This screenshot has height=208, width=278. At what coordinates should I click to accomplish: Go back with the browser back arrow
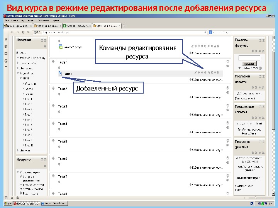pos(12,32)
